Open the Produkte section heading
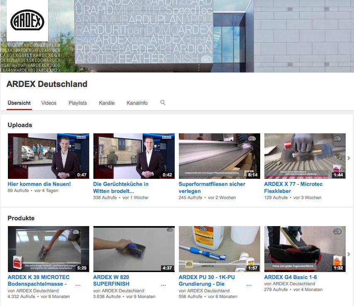This screenshot has height=306, width=354. [x=21, y=218]
